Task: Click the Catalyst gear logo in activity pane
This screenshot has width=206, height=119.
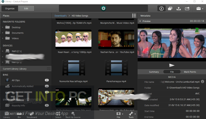Action: point(103,8)
